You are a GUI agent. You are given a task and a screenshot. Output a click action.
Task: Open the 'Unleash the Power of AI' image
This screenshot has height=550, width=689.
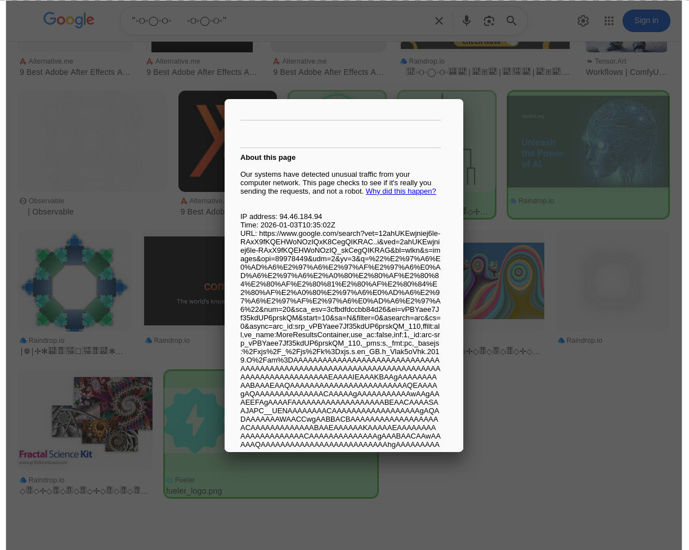coord(588,142)
